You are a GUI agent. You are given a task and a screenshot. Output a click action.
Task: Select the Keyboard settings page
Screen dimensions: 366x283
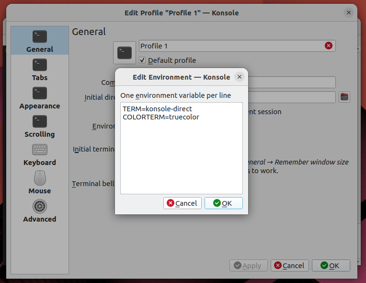pyautogui.click(x=40, y=154)
